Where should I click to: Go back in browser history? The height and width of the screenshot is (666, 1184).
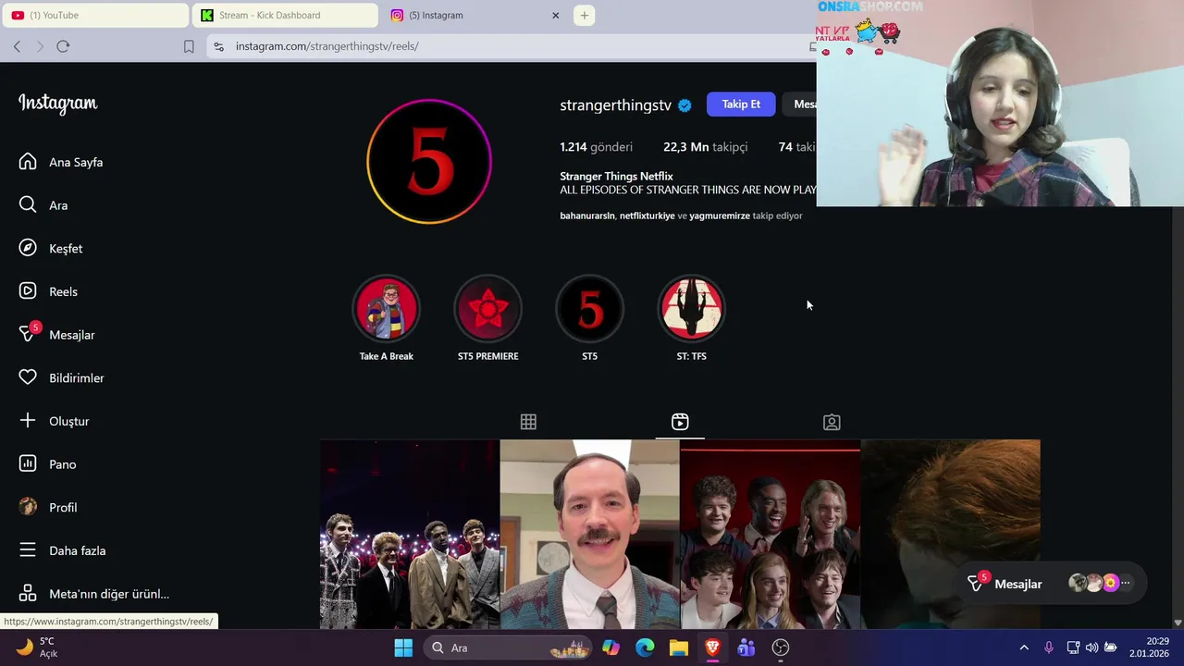[x=17, y=46]
